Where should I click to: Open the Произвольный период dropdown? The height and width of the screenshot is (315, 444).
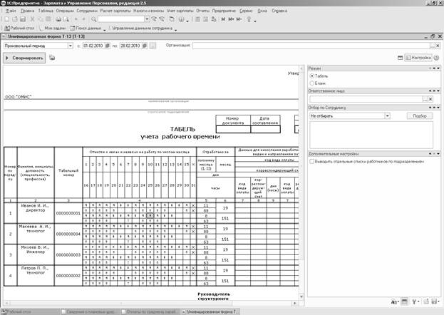tap(71, 46)
